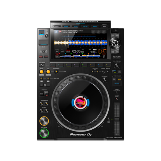Push the right red-lit button under TIME MODE

click(46, 57)
